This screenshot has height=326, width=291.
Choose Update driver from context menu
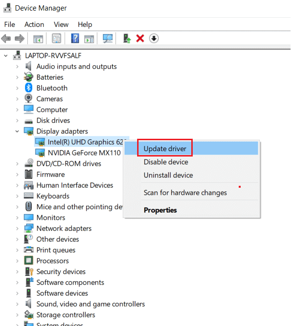165,149
